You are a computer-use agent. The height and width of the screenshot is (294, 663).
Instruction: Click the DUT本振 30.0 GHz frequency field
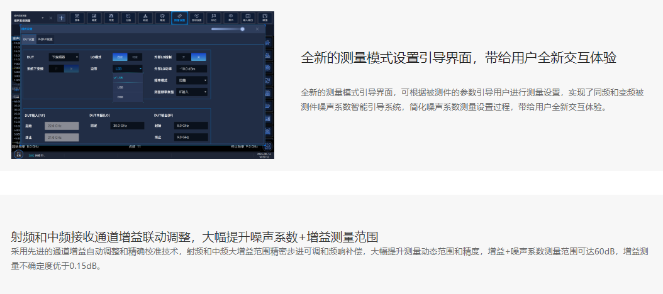(127, 126)
